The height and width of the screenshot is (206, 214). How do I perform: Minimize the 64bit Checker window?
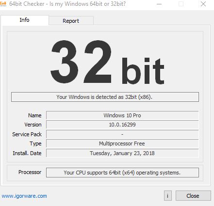pos(159,4)
